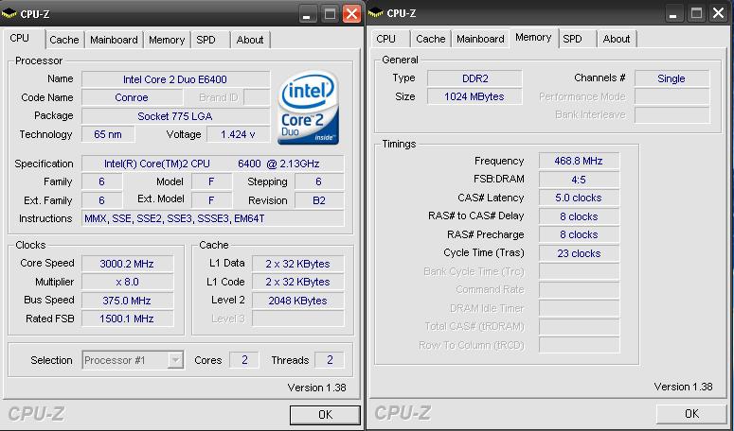734x431 pixels.
Task: Minimize the left CPU-Z window
Action: point(307,14)
